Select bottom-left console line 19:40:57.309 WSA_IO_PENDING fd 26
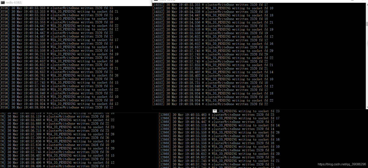This screenshot has height=168, width=368. click(57, 134)
